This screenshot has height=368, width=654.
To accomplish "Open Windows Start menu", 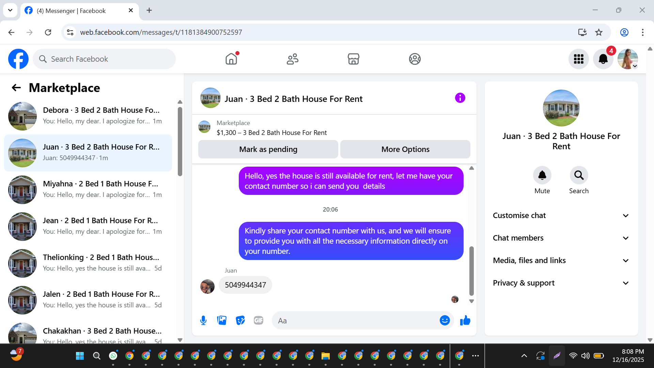I will 80,356.
